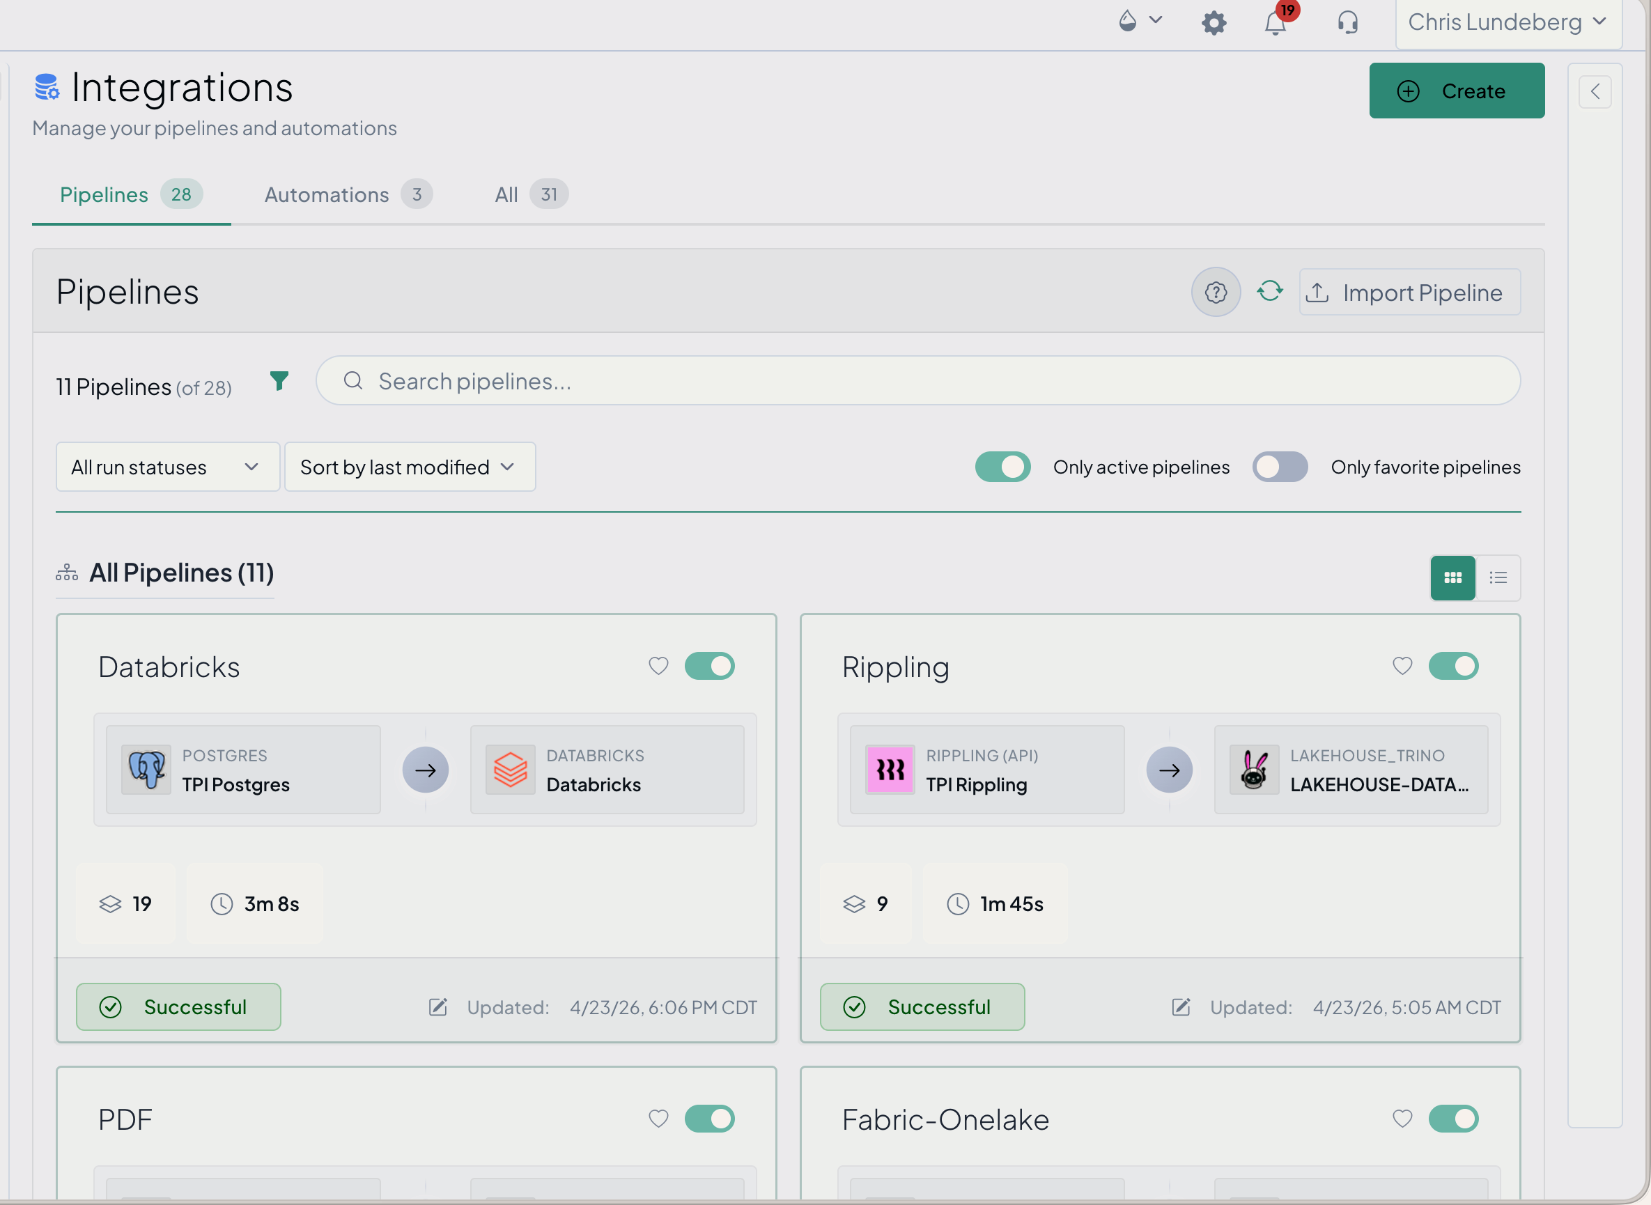The image size is (1651, 1205).
Task: Switch to the All tab
Action: click(x=530, y=195)
